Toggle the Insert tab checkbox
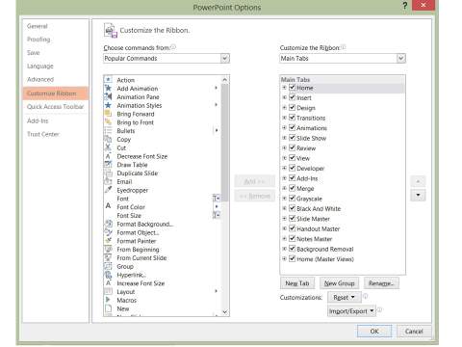Viewport: 462px width, 347px height. (292, 97)
